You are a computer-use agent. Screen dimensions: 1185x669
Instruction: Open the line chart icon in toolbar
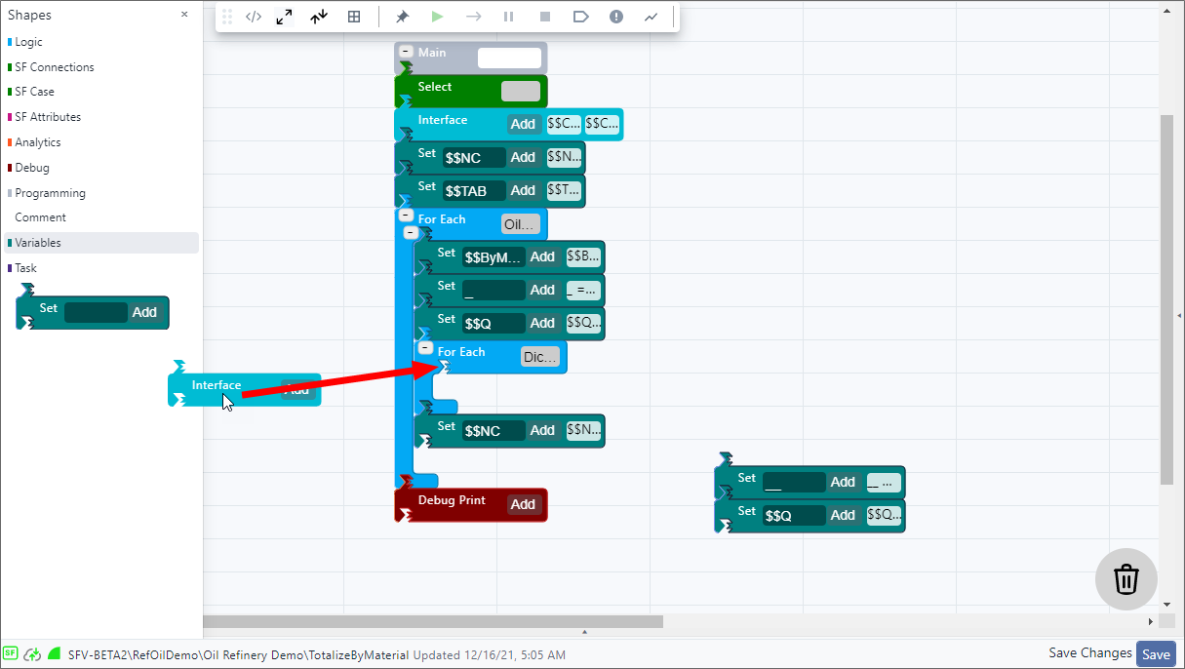(x=651, y=17)
